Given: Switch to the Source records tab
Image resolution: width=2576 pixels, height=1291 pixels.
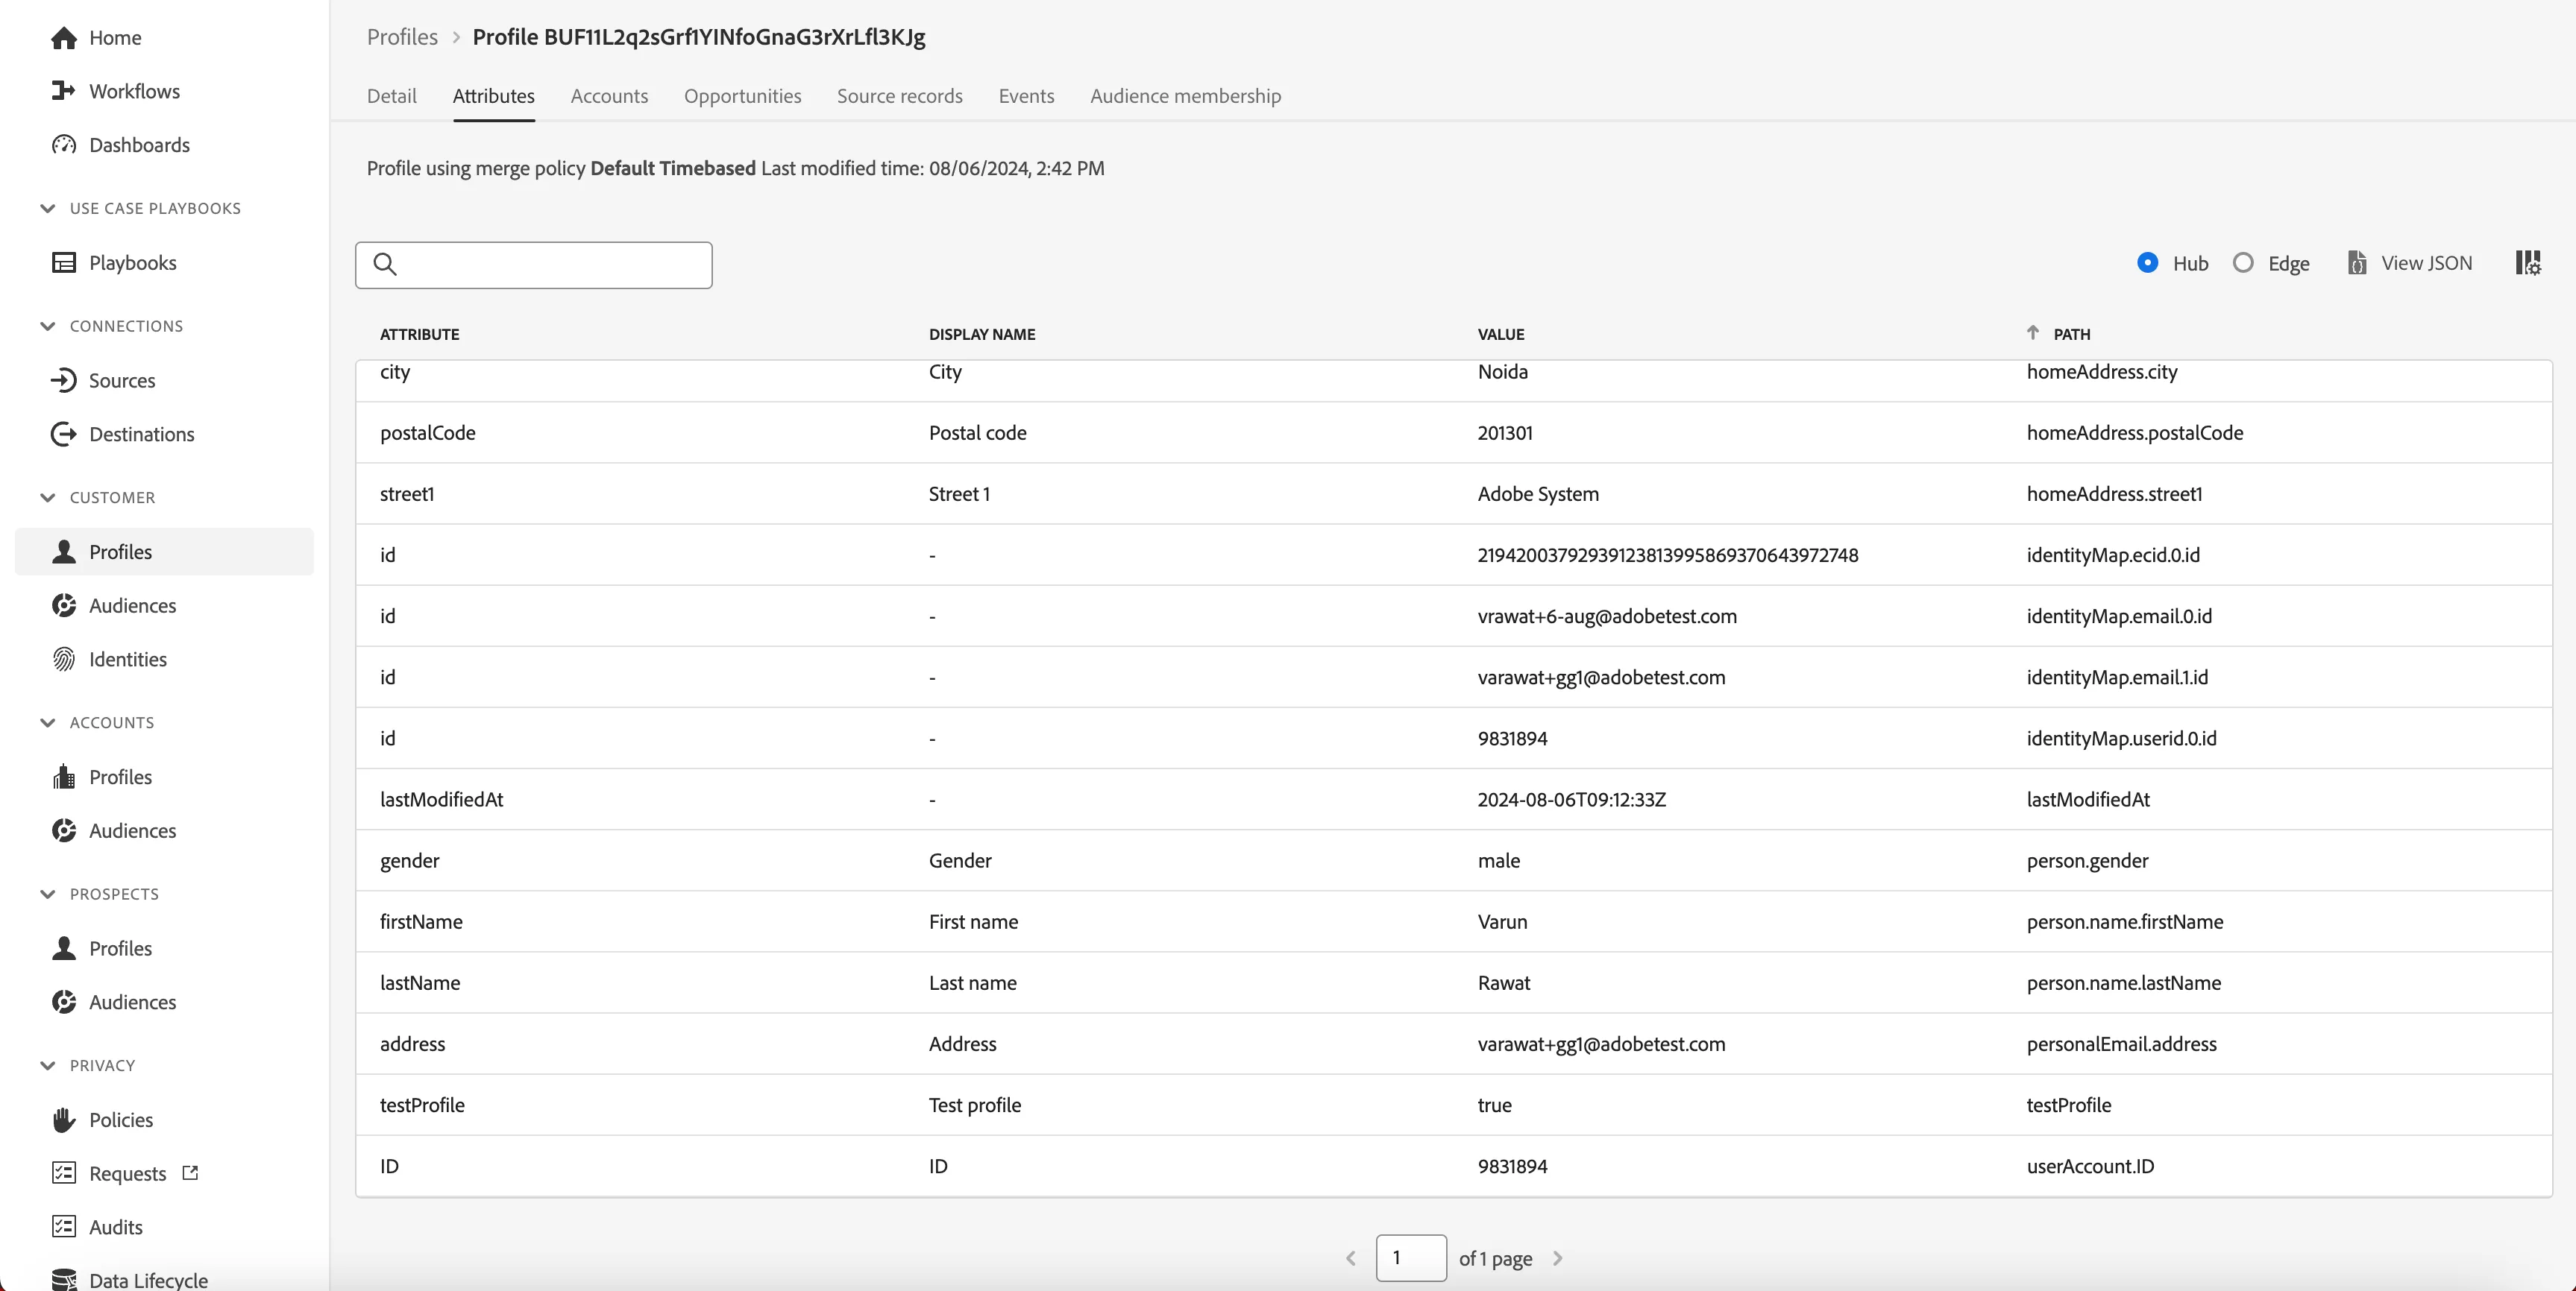Looking at the screenshot, I should pos(899,96).
